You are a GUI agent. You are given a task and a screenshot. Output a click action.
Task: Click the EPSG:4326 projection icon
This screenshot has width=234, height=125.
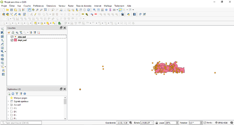pyautogui.click(x=217, y=123)
